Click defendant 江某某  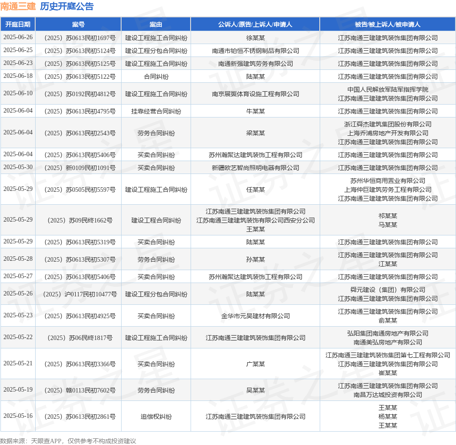click(388, 264)
